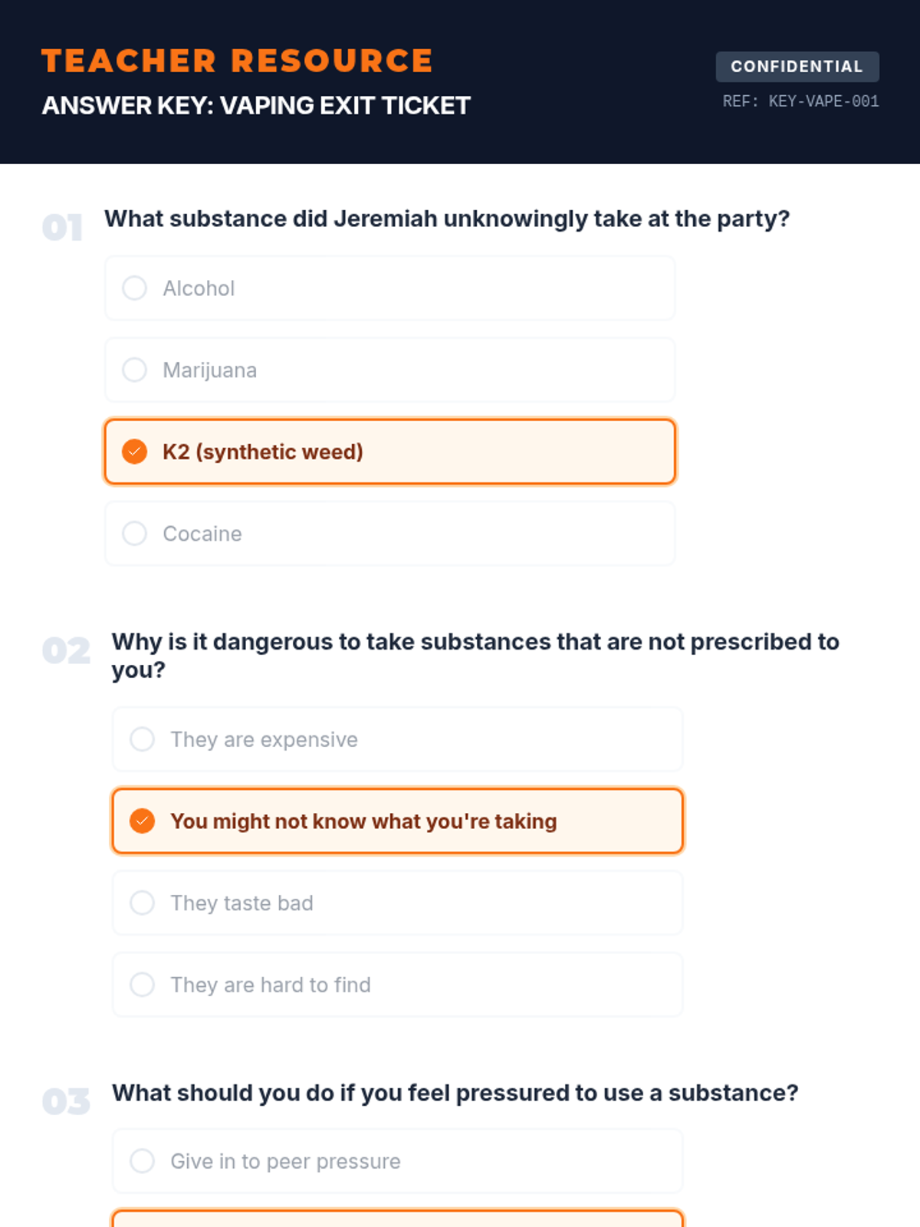
Task: Click the question about Jeremiah at the party
Action: click(x=447, y=219)
